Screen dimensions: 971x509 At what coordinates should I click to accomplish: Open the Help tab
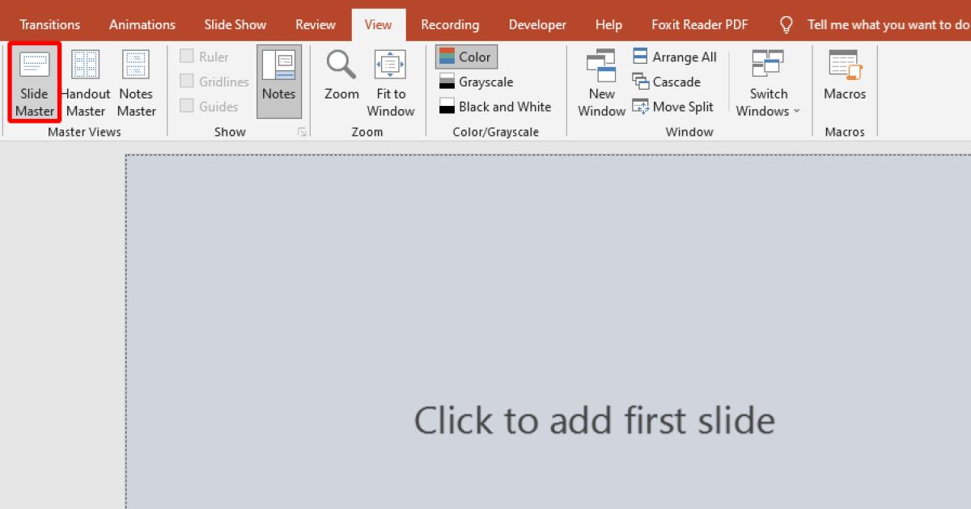click(608, 24)
